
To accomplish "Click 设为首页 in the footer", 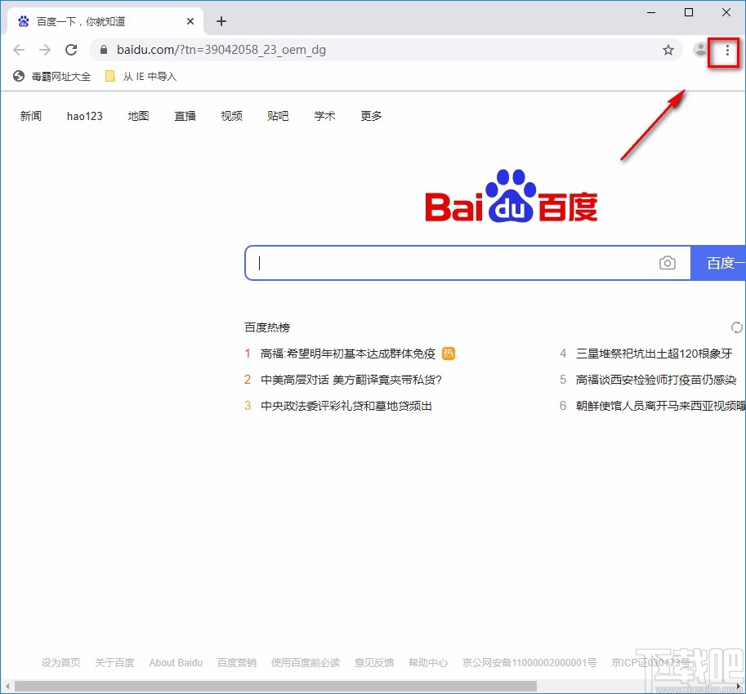I will coord(60,662).
